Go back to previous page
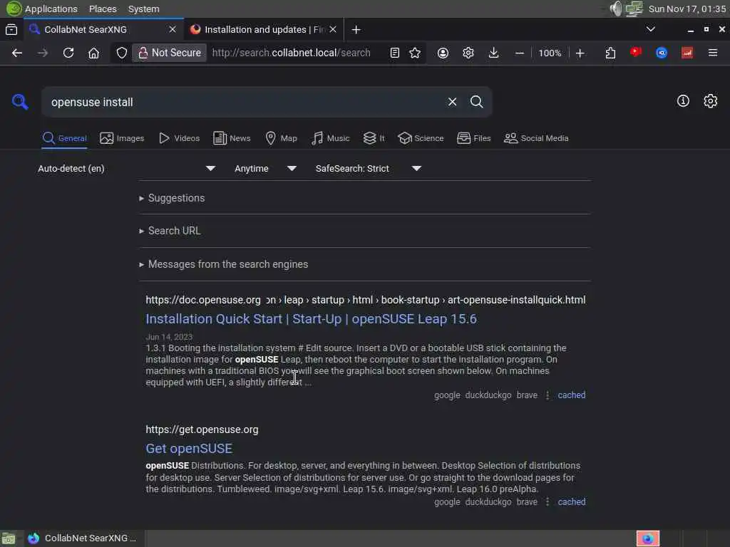Viewport: 730px width, 547px height. [17, 53]
